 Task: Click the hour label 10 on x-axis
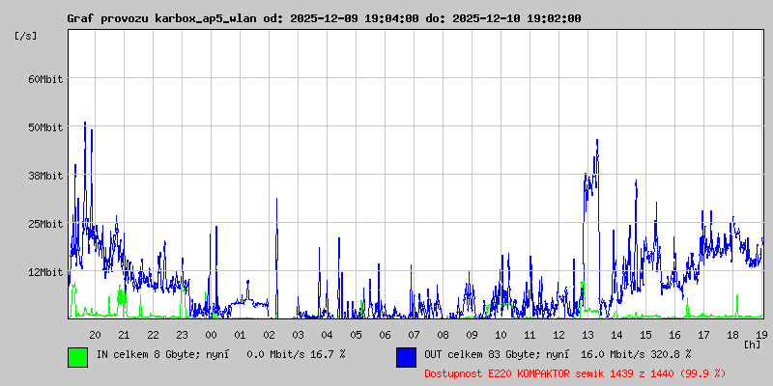(x=501, y=335)
